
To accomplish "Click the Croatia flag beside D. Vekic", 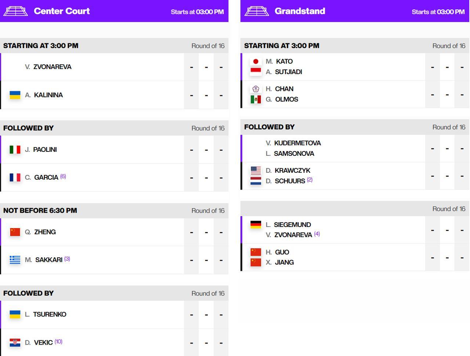I will pos(15,342).
